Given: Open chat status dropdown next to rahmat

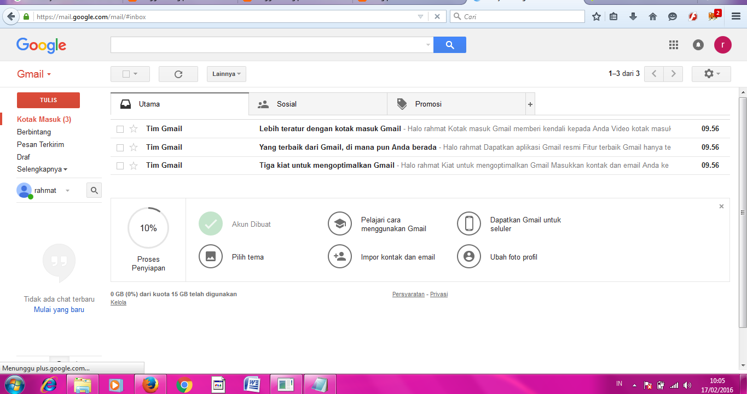Looking at the screenshot, I should coord(67,191).
